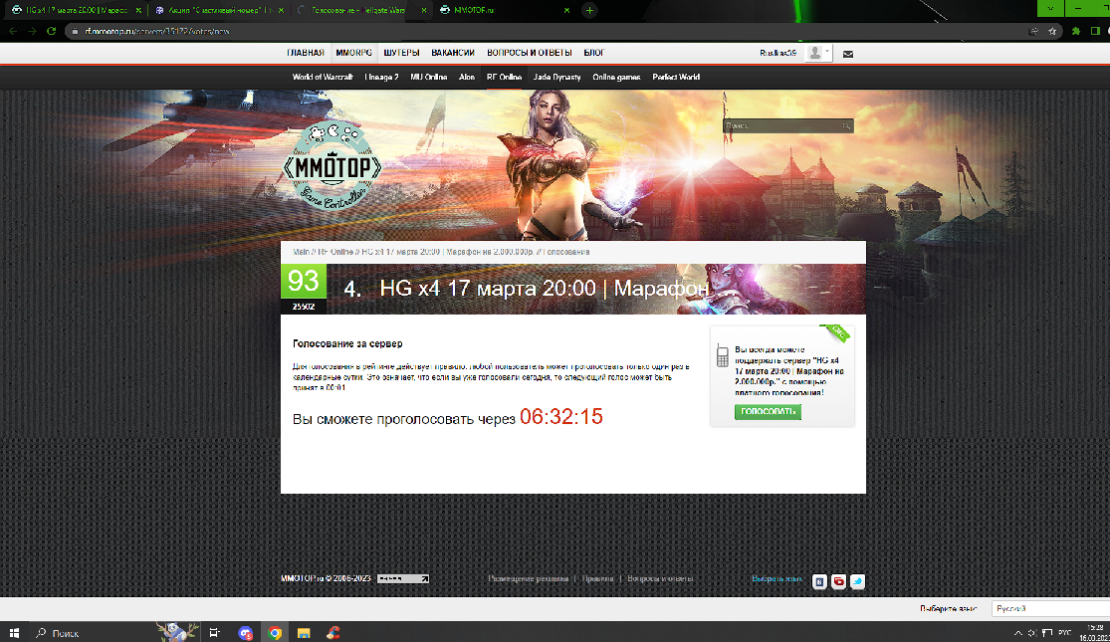The height and width of the screenshot is (642, 1110).
Task: Click the Голосование за сервер heading
Action: point(347,344)
